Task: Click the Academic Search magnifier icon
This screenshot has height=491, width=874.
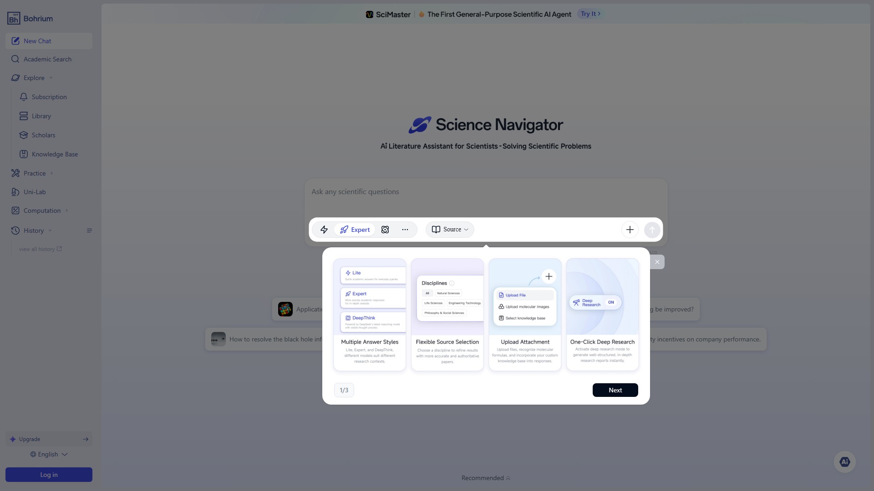Action: pyautogui.click(x=15, y=59)
